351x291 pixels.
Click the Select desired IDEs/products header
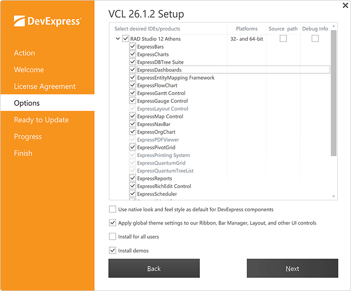point(147,29)
